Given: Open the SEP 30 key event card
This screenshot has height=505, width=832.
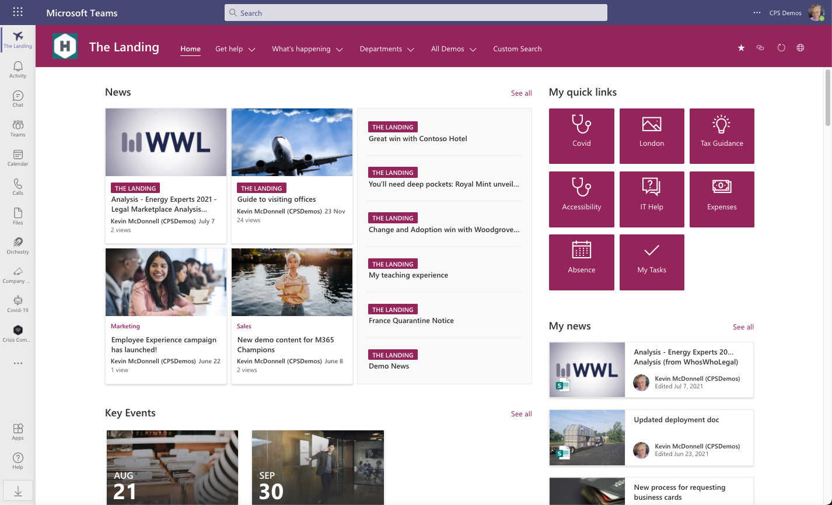Looking at the screenshot, I should 318,468.
